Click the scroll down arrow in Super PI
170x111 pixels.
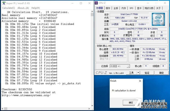(92, 105)
